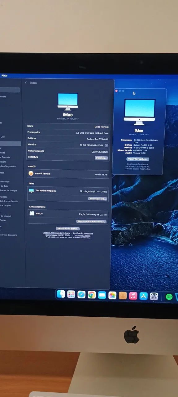Launch Safari from the Dock

81,295
